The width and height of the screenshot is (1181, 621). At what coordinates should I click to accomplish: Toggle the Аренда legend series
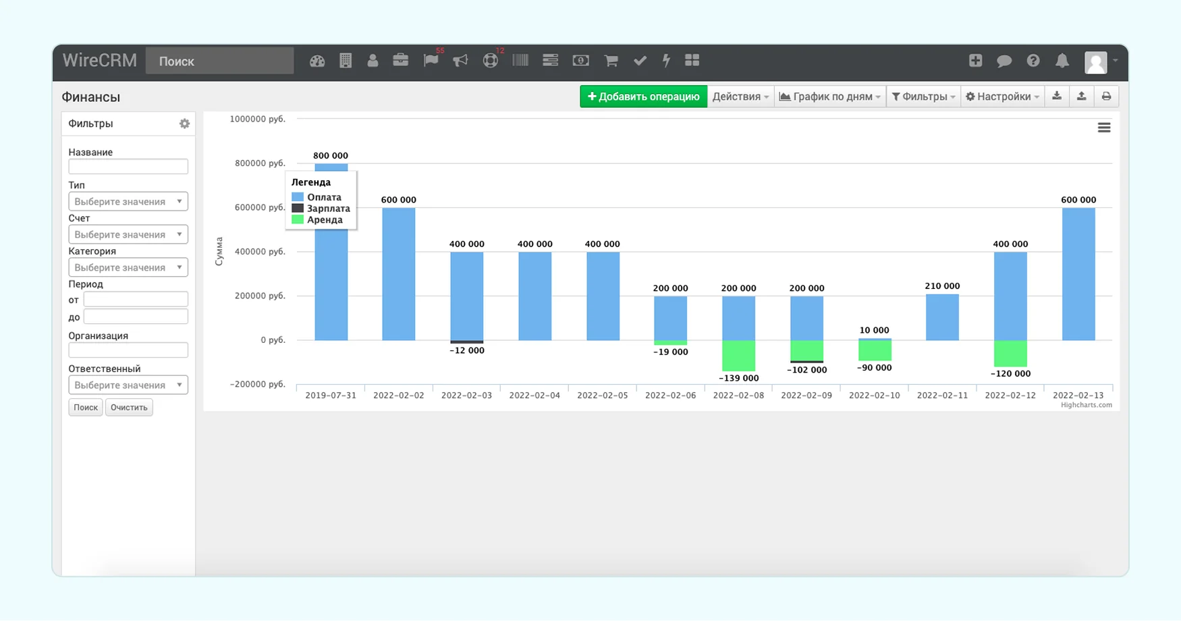(317, 219)
